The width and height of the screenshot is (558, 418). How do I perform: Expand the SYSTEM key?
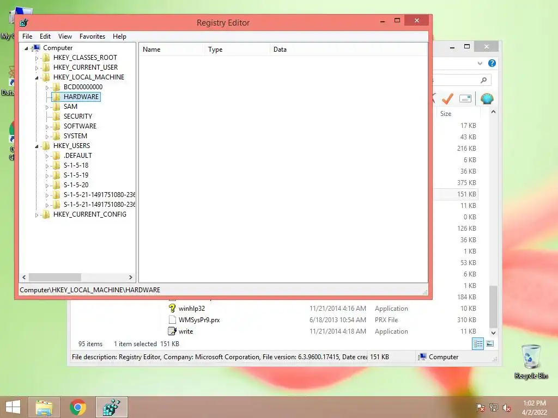47,137
